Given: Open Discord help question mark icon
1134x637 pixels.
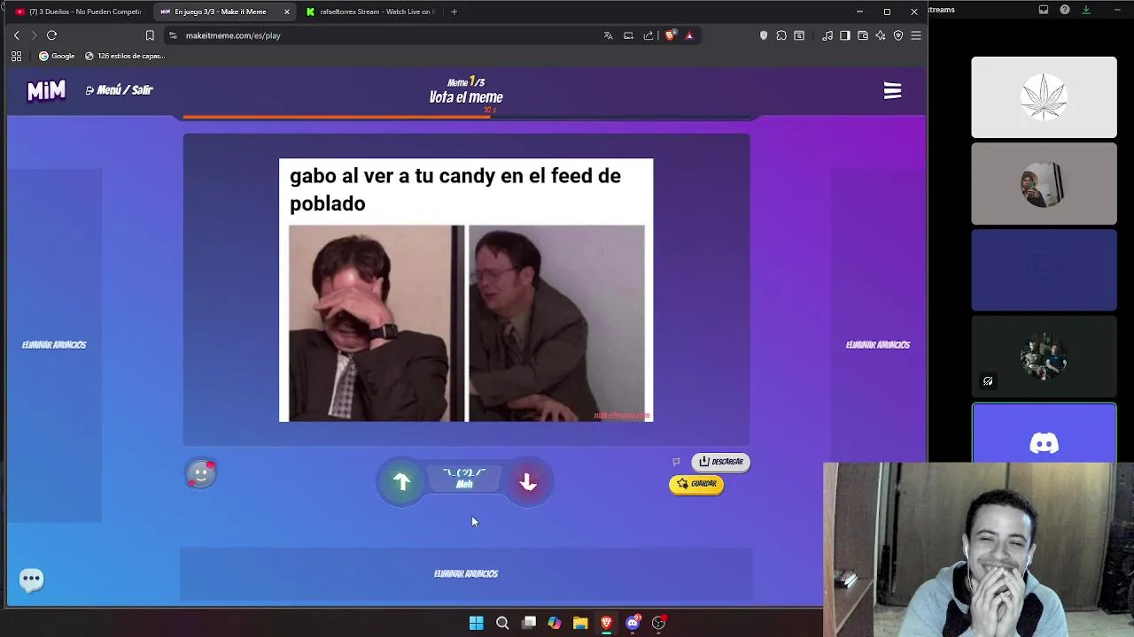Looking at the screenshot, I should (x=1065, y=10).
